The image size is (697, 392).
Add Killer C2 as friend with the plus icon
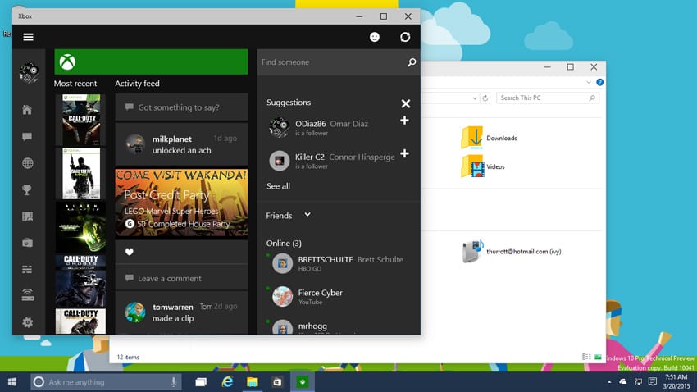pos(404,154)
